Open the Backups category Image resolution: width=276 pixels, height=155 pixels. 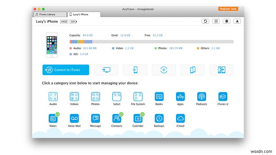point(159,118)
